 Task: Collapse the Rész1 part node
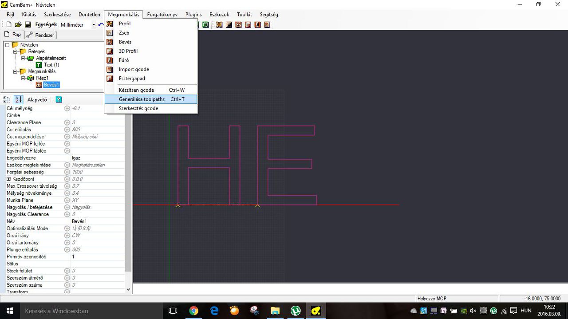point(24,78)
